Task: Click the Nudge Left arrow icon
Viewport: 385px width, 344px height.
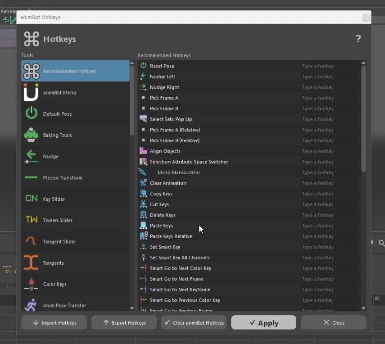Action: pyautogui.click(x=143, y=77)
